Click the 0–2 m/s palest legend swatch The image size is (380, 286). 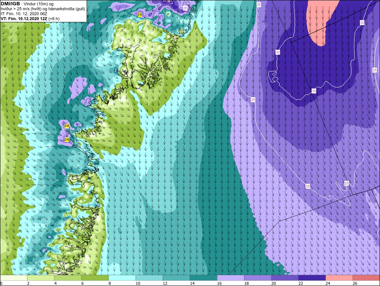pyautogui.click(x=14, y=278)
